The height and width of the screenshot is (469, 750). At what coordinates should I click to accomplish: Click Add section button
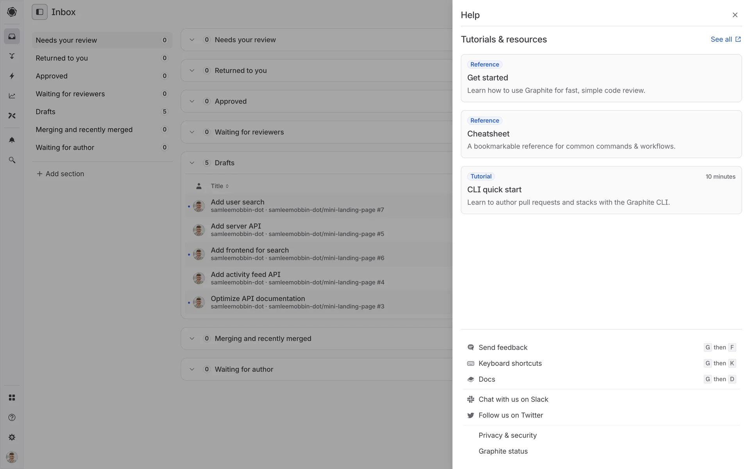(60, 174)
